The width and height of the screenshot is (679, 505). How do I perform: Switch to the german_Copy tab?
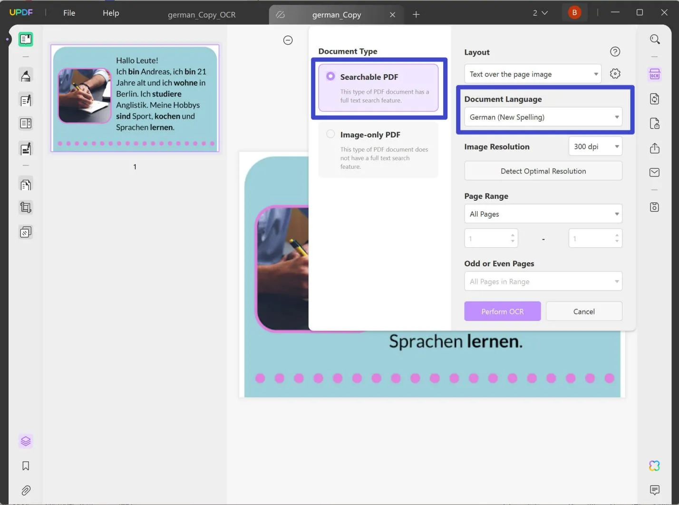pyautogui.click(x=337, y=15)
